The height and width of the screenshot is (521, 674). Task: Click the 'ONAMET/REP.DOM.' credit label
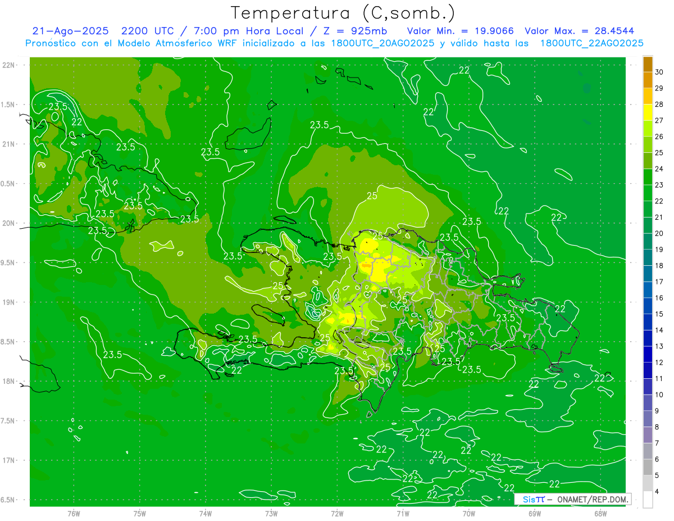(593, 499)
